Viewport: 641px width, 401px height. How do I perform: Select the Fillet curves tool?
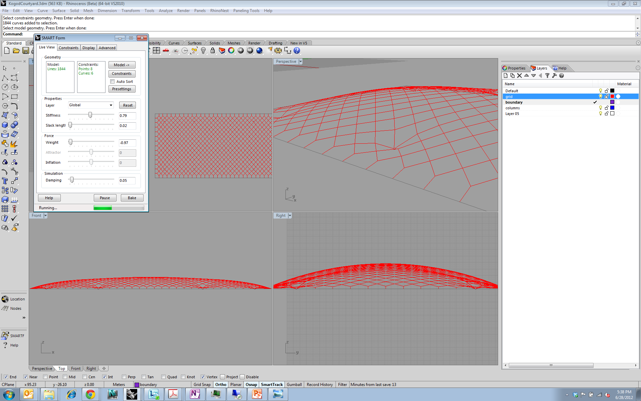[14, 106]
